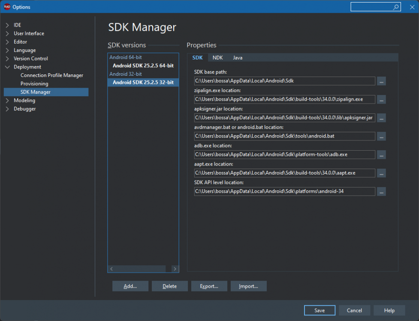Click the search magnifier icon in title bar
419x321 pixels.
(396, 7)
